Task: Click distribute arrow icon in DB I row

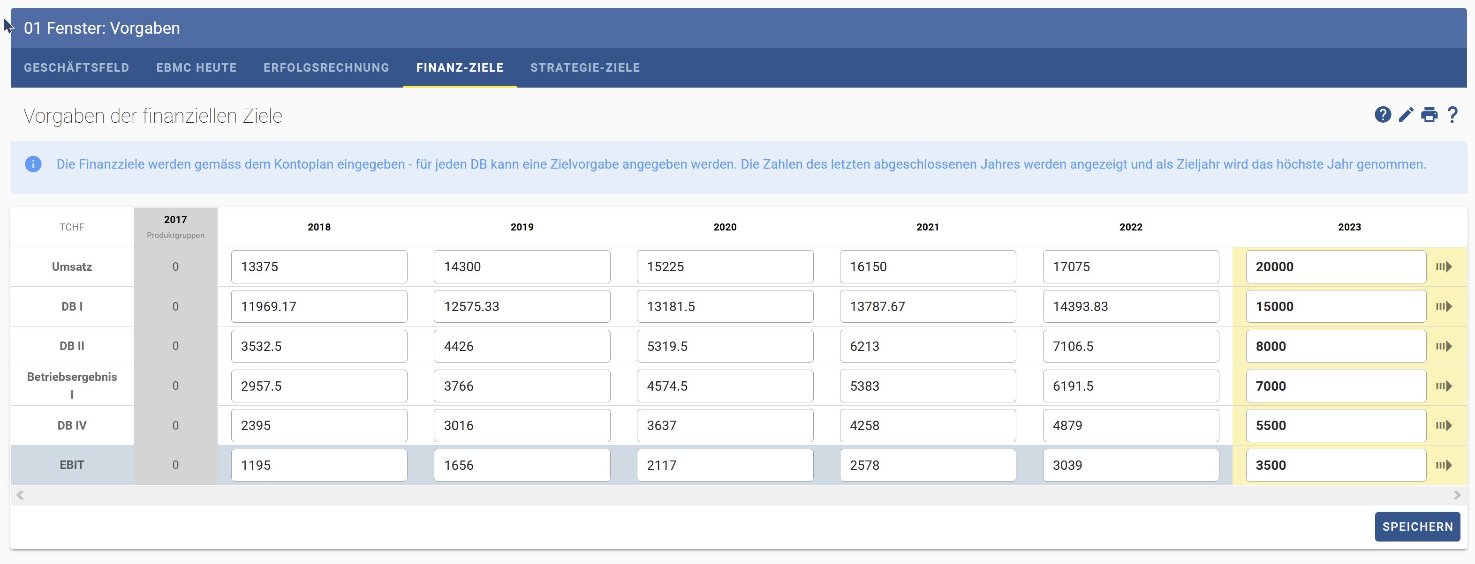Action: tap(1444, 307)
